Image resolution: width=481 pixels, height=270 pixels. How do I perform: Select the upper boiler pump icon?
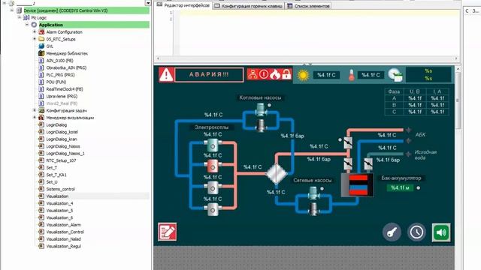[261, 110]
